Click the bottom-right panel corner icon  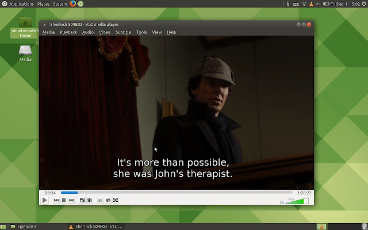coord(365,227)
